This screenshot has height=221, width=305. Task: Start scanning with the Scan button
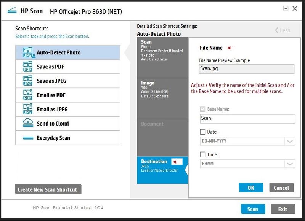click(x=253, y=209)
